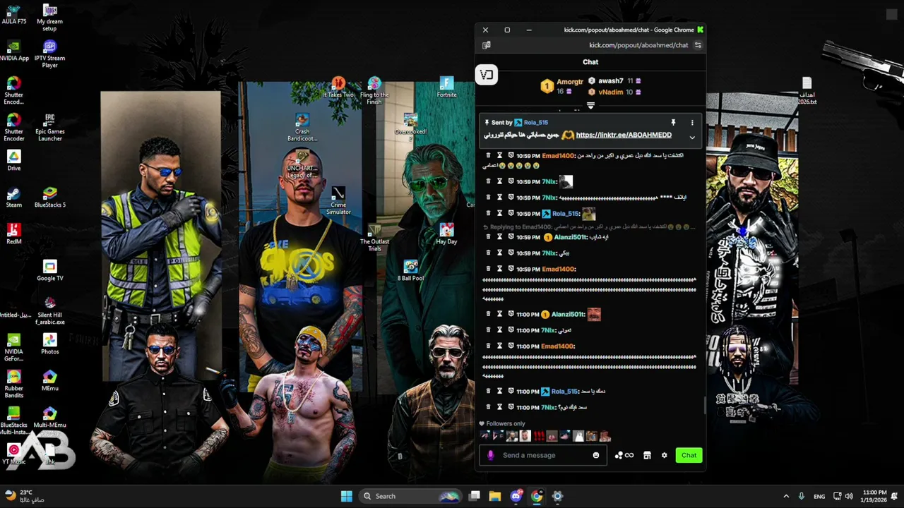Open the MEmu desktop shortcut
904x508 pixels.
[x=49, y=379]
